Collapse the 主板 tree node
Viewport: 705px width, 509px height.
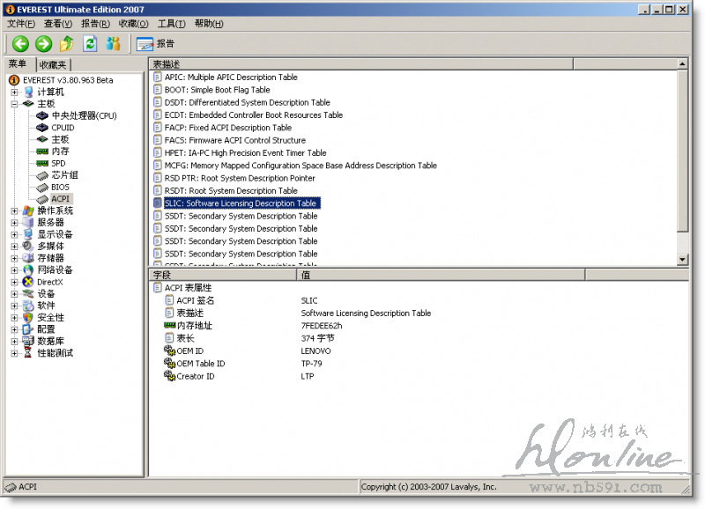[x=15, y=104]
